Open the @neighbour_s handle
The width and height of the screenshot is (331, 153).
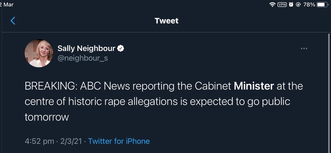click(83, 58)
